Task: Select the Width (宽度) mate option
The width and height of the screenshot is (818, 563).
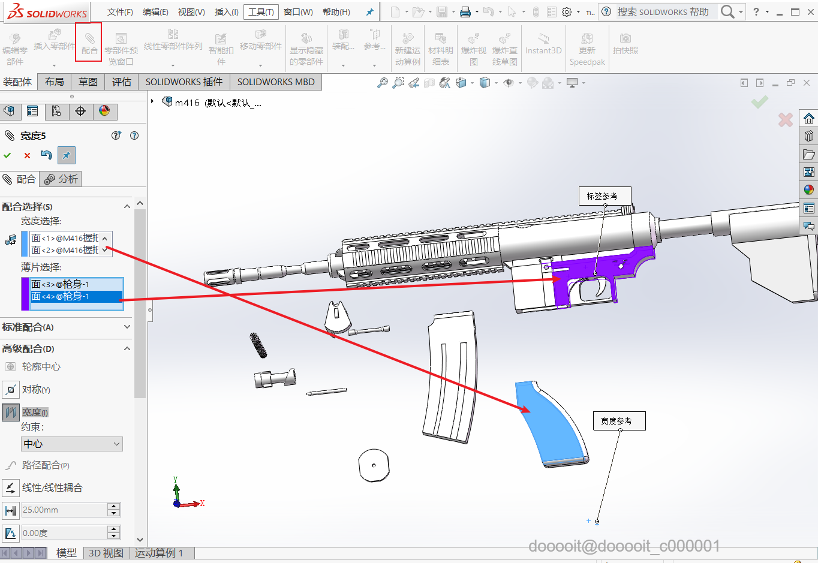Action: [x=11, y=413]
